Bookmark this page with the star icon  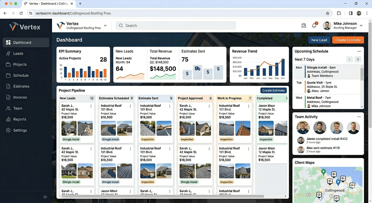click(328, 13)
